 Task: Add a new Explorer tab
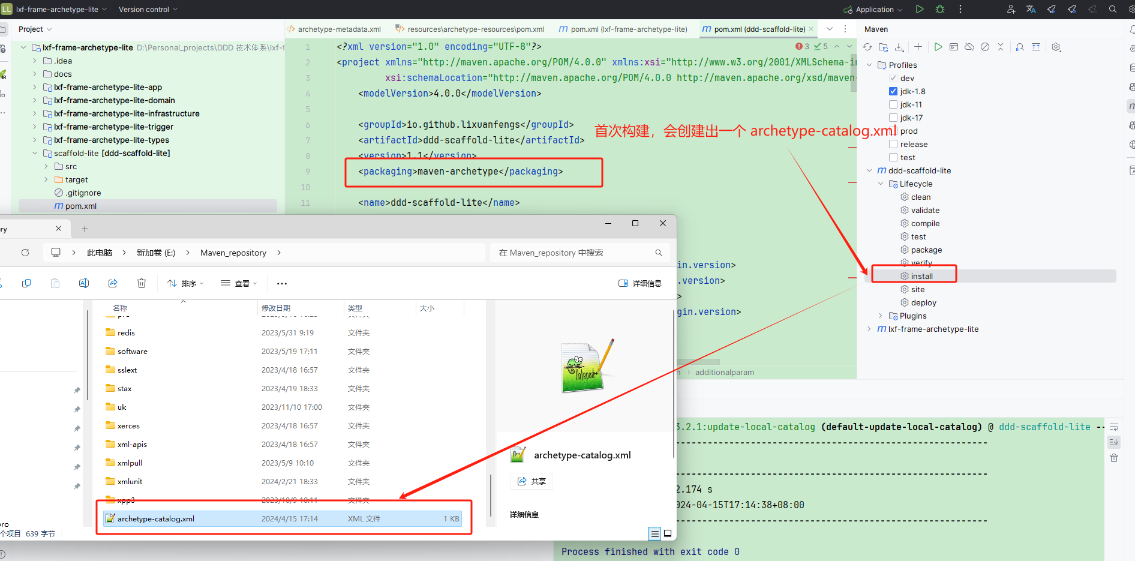pos(85,229)
